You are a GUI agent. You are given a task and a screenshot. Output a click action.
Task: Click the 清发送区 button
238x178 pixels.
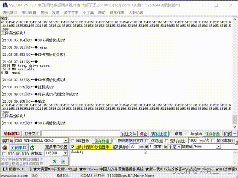tap(159, 134)
